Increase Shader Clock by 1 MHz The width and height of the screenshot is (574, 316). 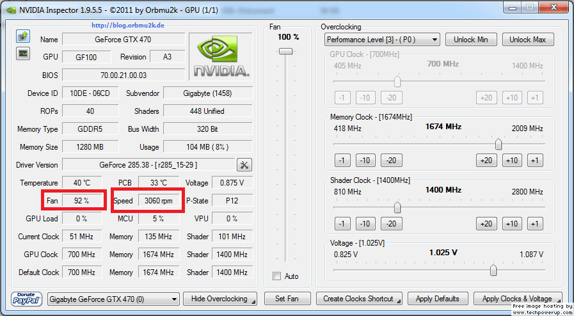coord(535,223)
